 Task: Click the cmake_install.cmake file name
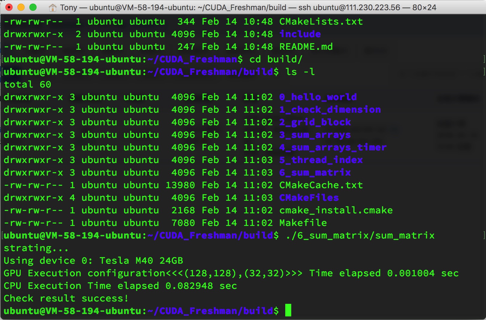coord(336,210)
